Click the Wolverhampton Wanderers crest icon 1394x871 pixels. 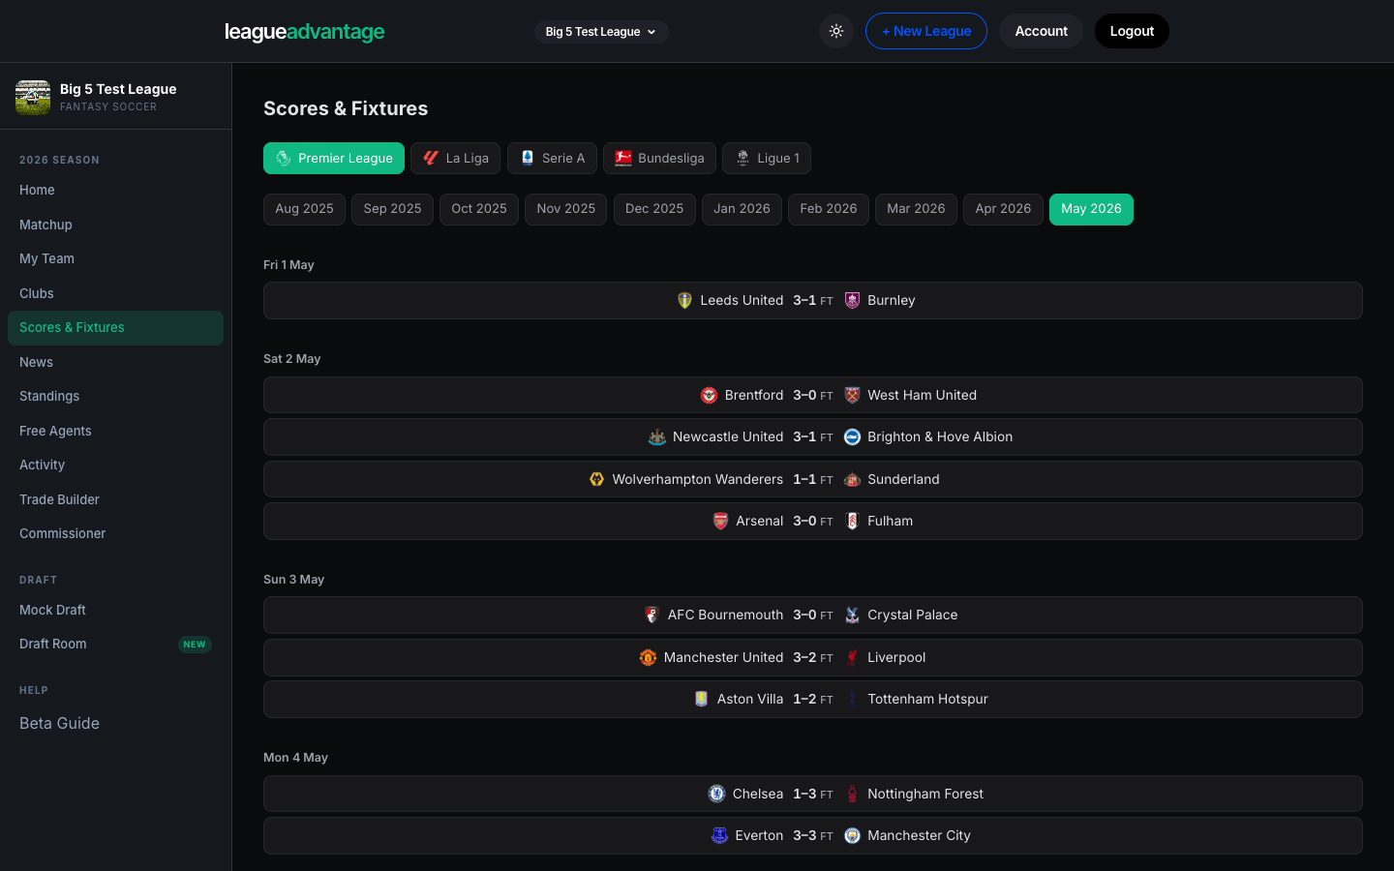596,479
